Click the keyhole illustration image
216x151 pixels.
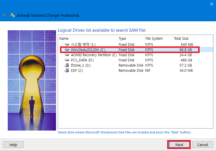(x=32, y=80)
